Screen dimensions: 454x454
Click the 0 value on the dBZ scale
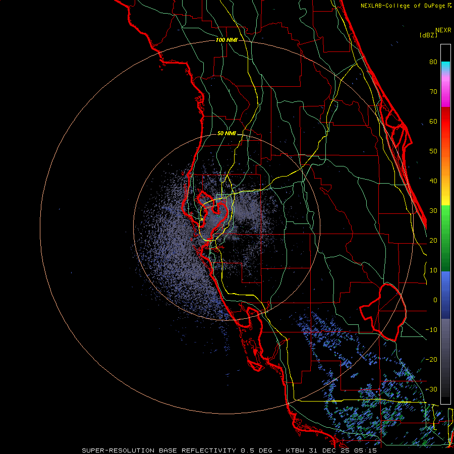coord(435,300)
